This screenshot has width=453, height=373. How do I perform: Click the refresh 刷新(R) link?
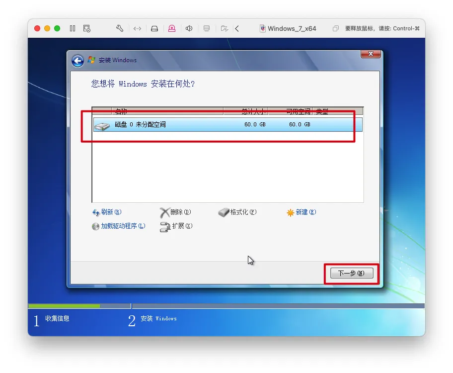(x=111, y=212)
